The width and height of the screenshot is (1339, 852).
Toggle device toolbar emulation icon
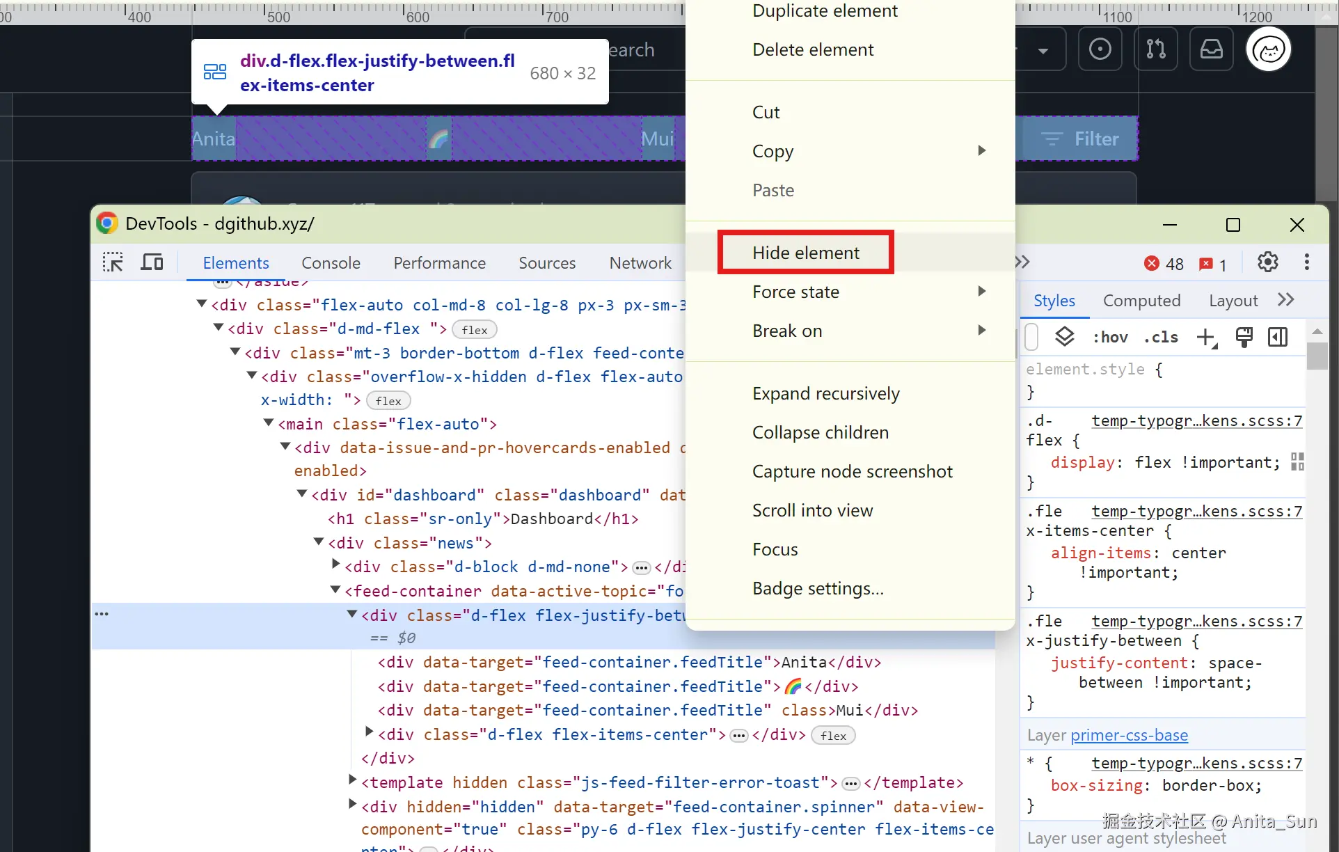click(x=152, y=262)
